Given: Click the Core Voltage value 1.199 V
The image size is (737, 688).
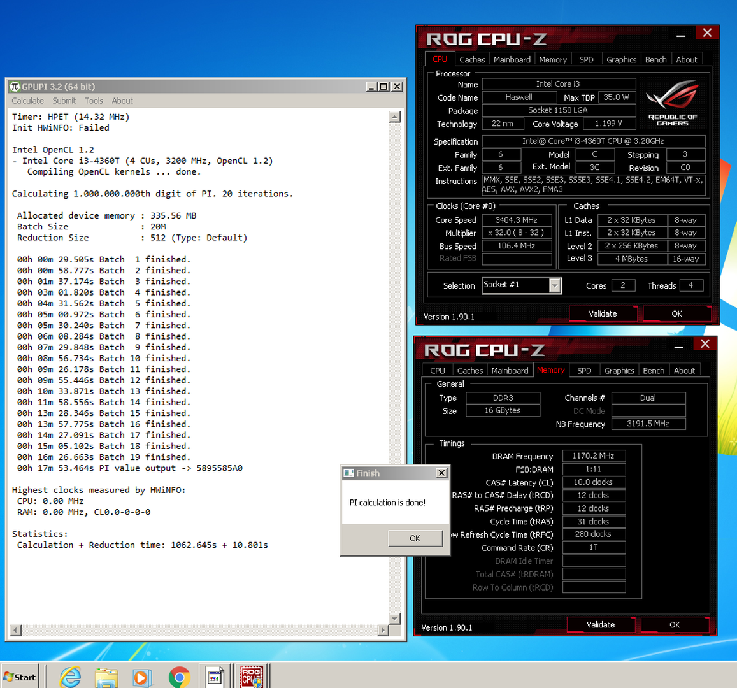Looking at the screenshot, I should (609, 124).
